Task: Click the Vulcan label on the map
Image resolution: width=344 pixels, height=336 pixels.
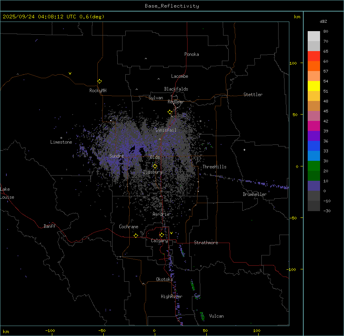Action: coord(216,316)
